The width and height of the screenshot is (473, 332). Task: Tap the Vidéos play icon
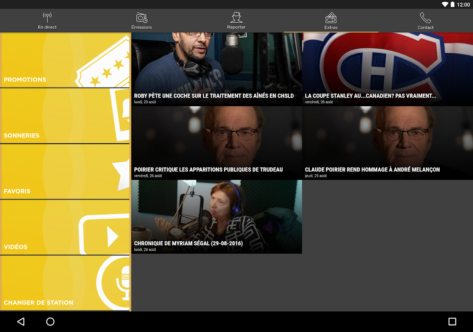pos(104,234)
